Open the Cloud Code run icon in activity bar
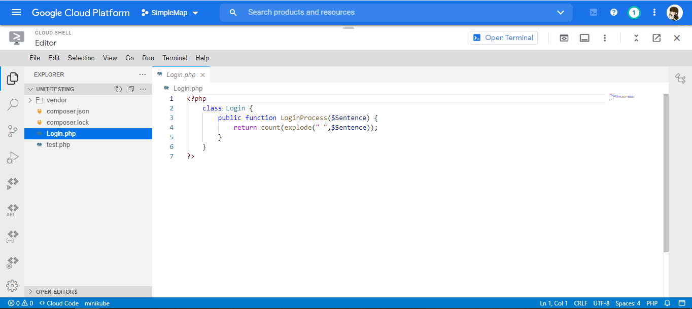692x309 pixels. click(x=12, y=184)
